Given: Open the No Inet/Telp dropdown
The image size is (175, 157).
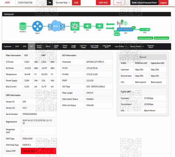Looking at the screenshot, I should click(x=63, y=2).
